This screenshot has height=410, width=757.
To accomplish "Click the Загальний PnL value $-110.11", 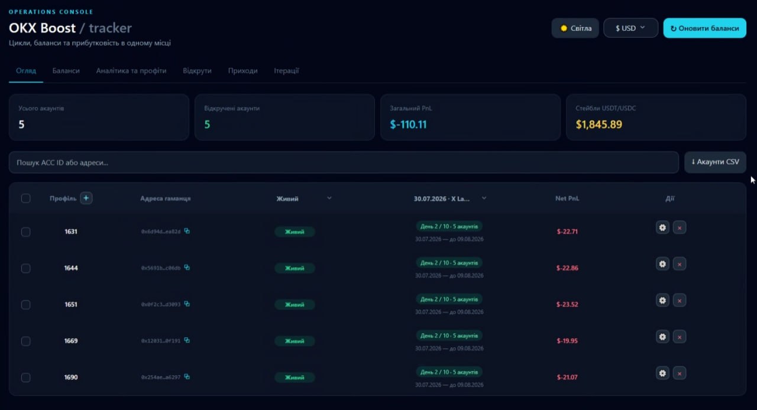I will [x=408, y=125].
